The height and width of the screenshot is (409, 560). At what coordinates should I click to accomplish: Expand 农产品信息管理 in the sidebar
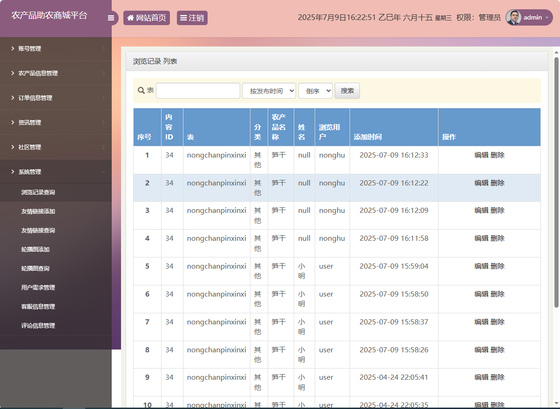click(x=38, y=73)
